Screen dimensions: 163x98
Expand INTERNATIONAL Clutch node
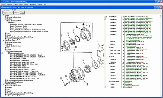5,91
